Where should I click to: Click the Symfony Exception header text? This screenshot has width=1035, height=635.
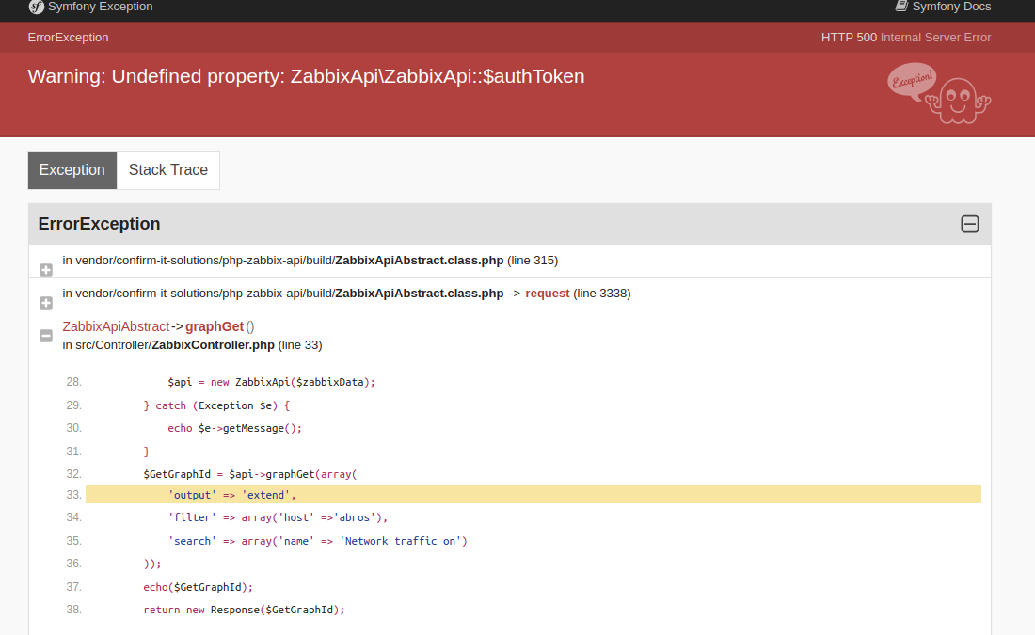point(100,7)
